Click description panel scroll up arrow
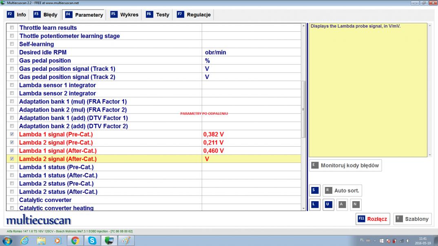Screen dimensions: 438x246 429,26
